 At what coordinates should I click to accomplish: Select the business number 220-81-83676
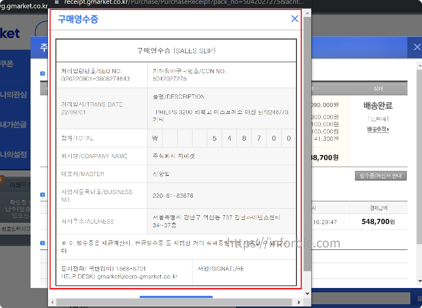click(x=173, y=196)
